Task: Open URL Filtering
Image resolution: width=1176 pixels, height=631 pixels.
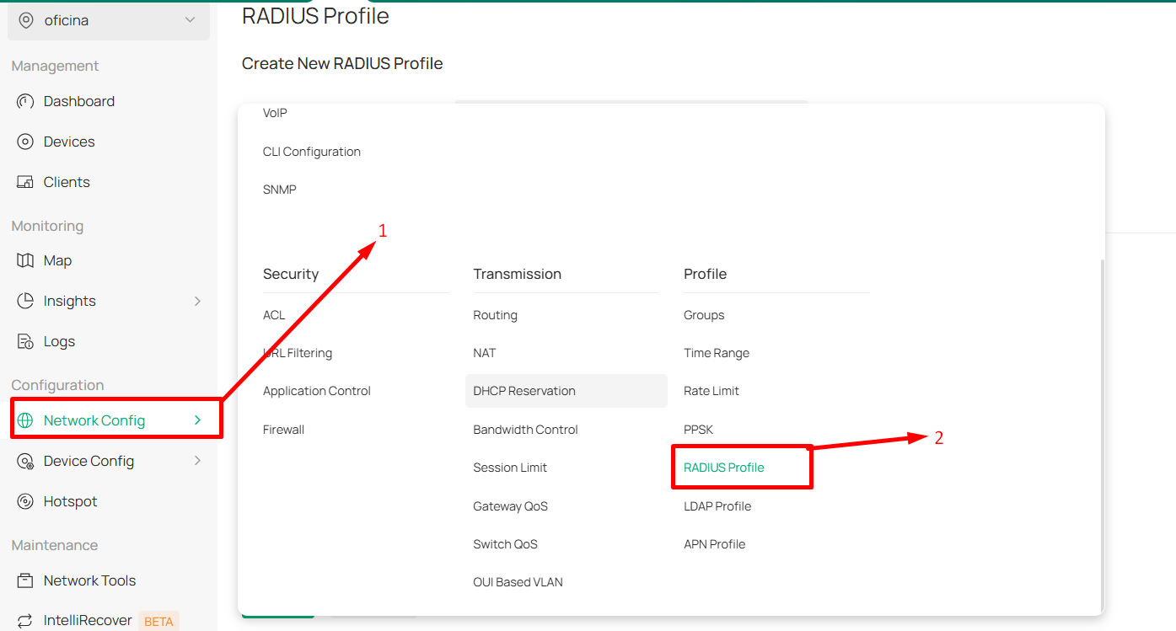Action: click(x=298, y=353)
